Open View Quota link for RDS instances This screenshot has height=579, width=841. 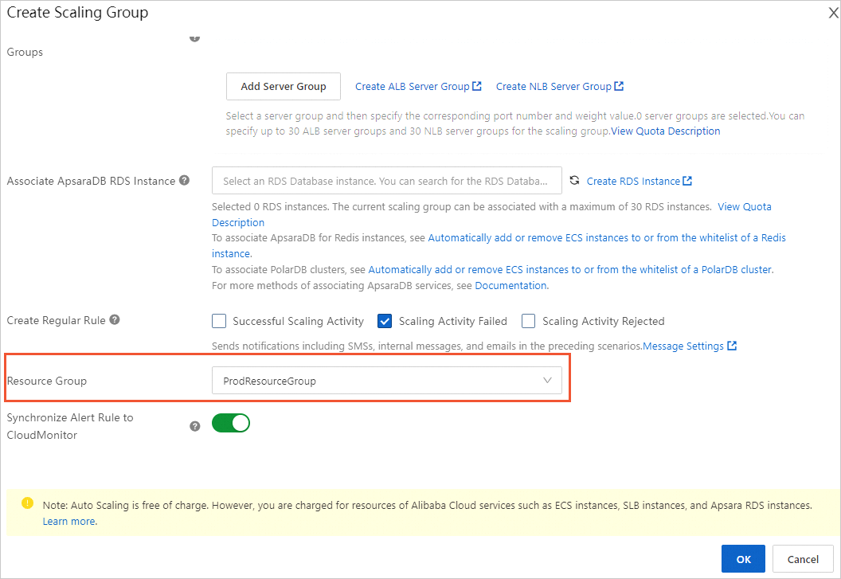coord(745,206)
